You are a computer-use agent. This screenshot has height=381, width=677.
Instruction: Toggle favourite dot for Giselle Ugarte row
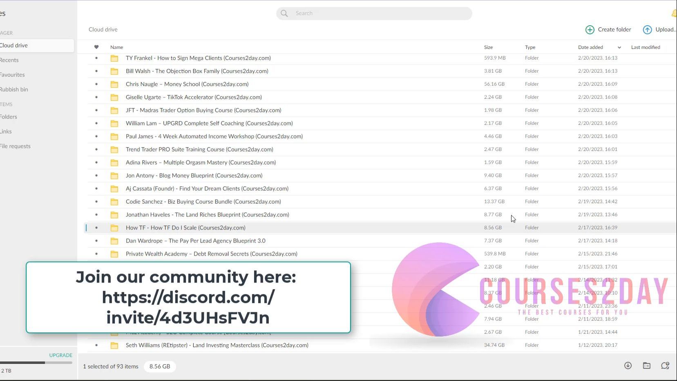click(96, 97)
